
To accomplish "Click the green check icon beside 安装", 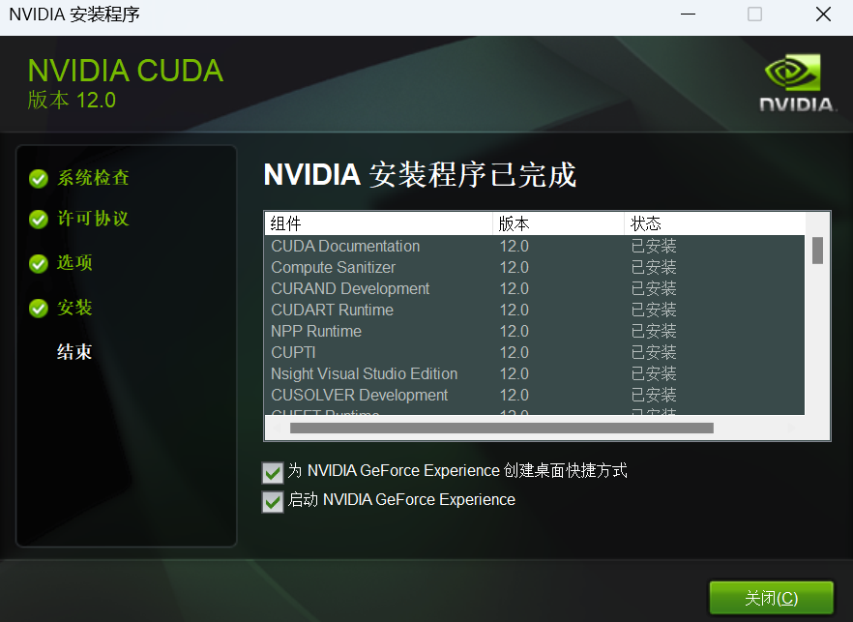I will (x=39, y=308).
